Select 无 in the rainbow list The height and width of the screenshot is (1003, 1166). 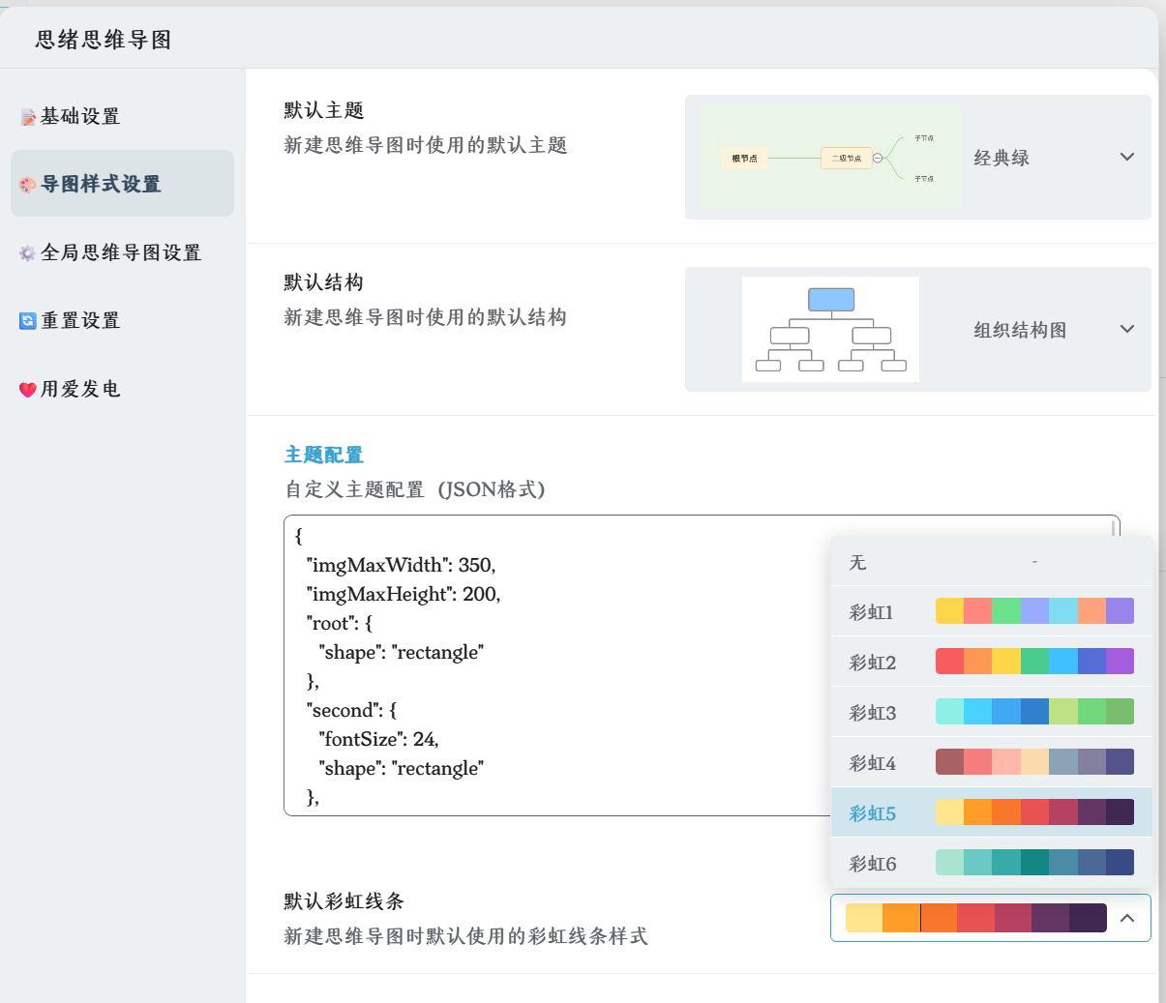[992, 562]
